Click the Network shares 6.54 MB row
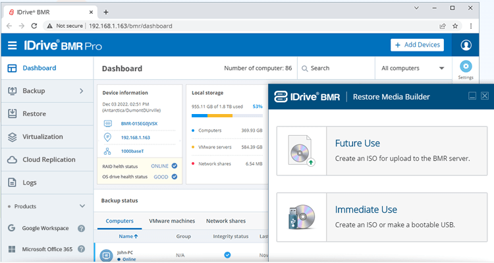Image resolution: width=494 pixels, height=263 pixels. (227, 163)
